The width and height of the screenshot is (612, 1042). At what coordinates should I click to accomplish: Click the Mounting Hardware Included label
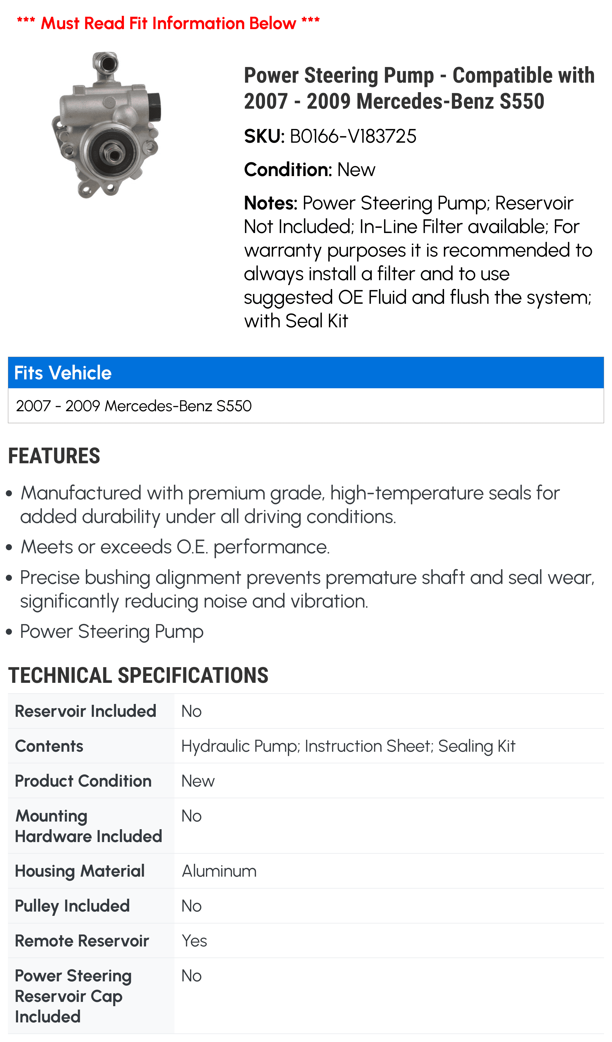tap(88, 826)
